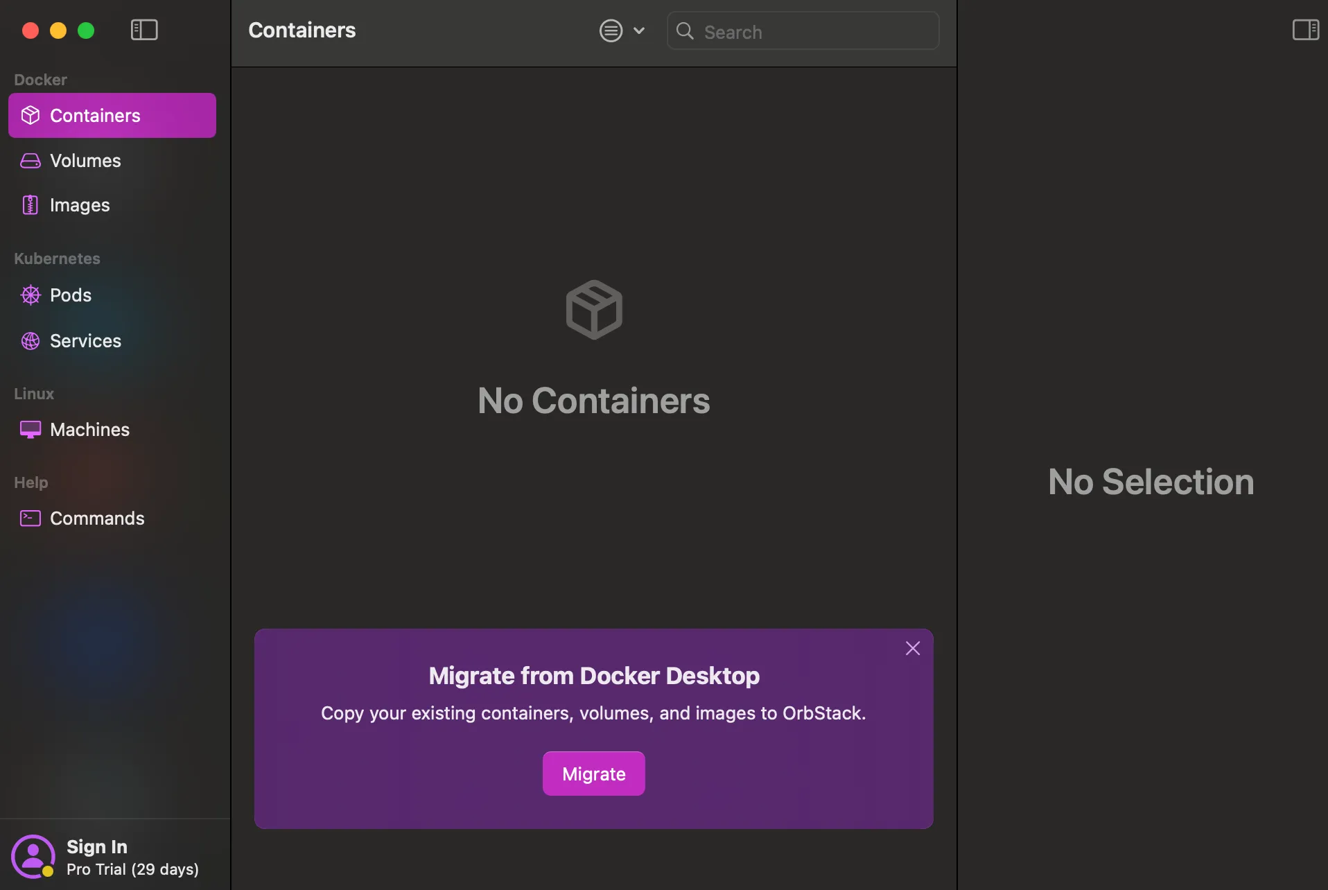Click the Volumes drive icon

click(30, 161)
